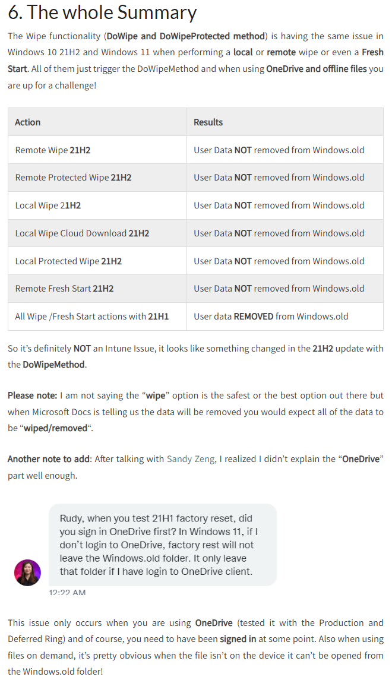The image size is (392, 680).
Task: Select the "Action" column header
Action: tap(28, 122)
